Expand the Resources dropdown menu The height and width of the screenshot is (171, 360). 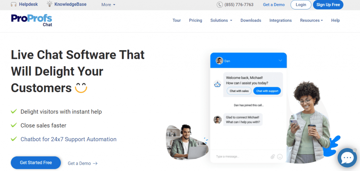(311, 20)
